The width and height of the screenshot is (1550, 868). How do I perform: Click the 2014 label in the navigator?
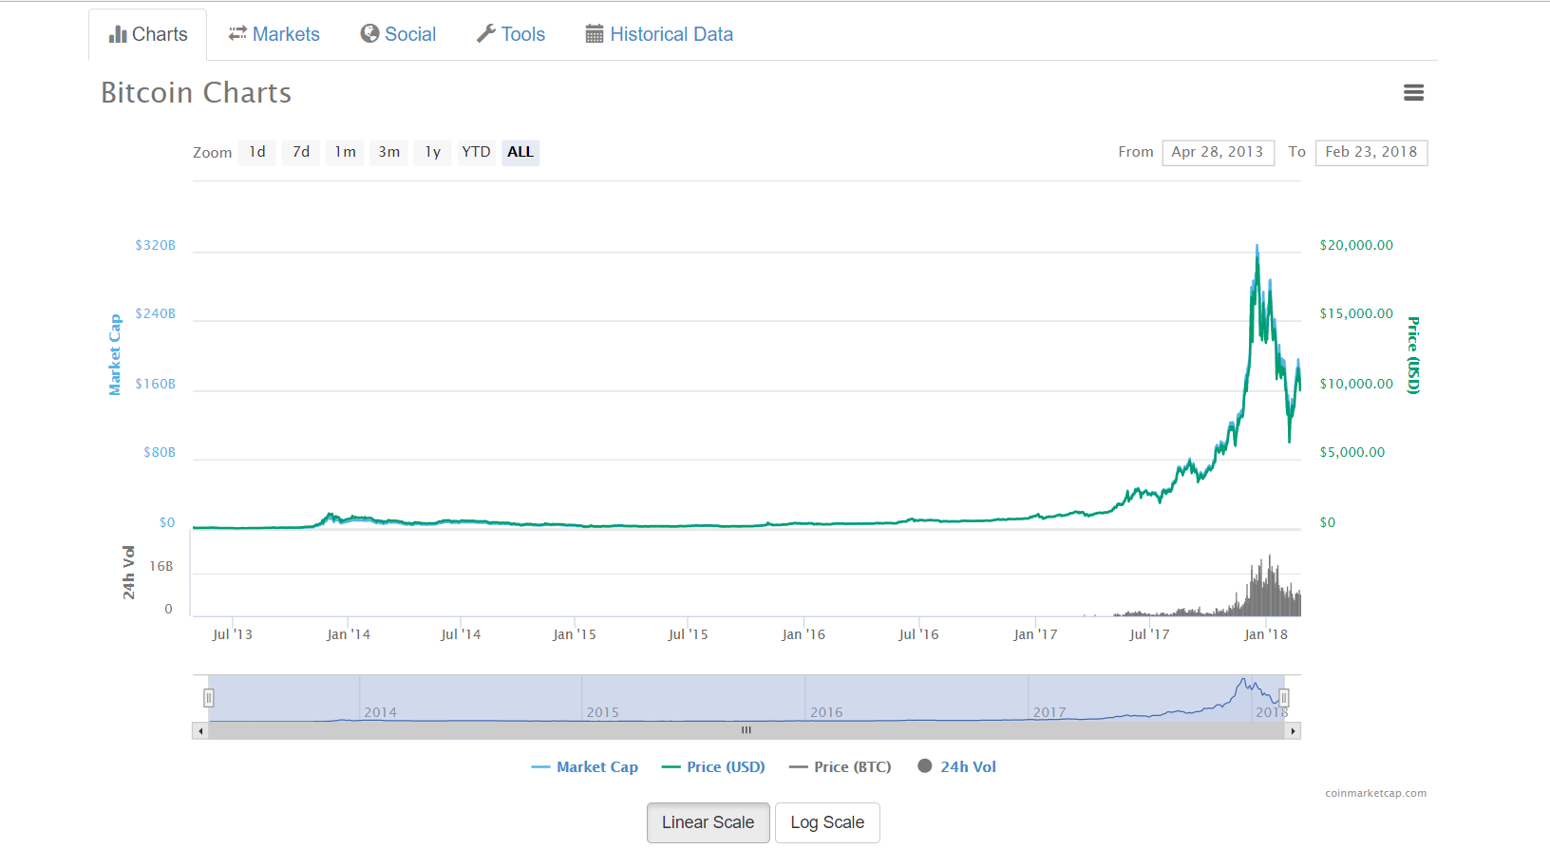coord(381,712)
